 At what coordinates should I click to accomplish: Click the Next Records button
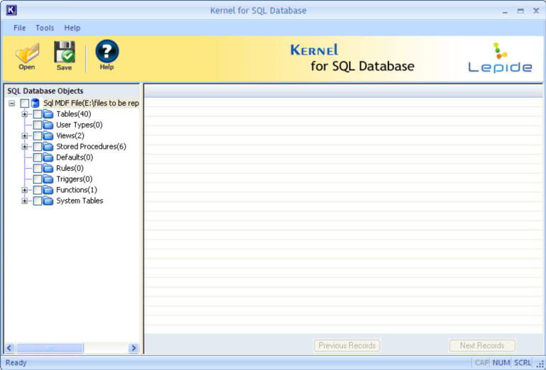[482, 346]
